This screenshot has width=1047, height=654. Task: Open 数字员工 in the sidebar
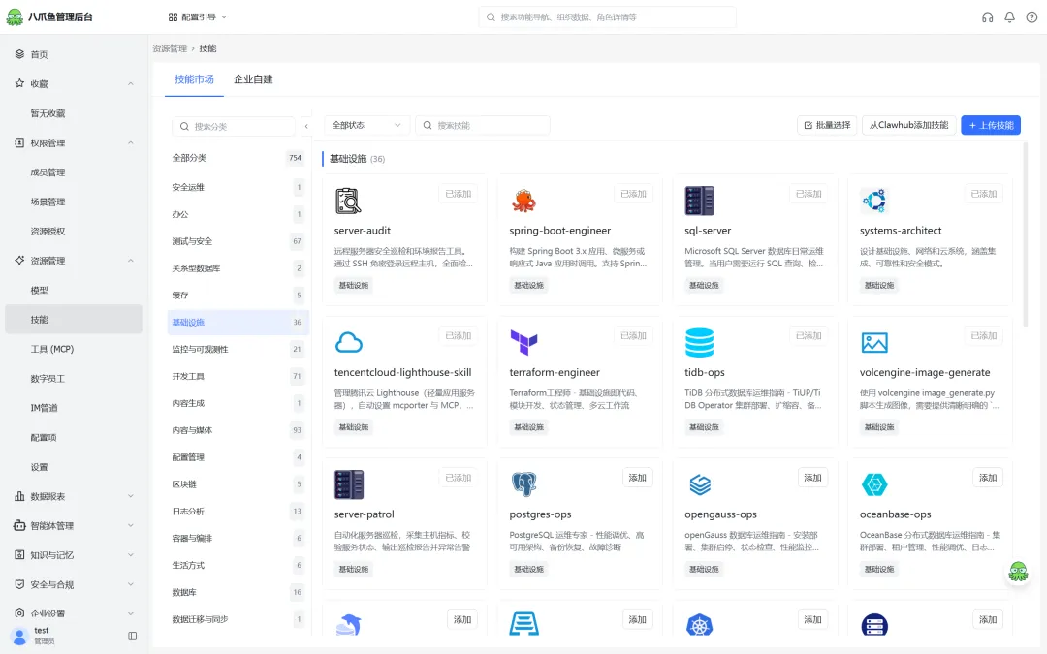74,379
